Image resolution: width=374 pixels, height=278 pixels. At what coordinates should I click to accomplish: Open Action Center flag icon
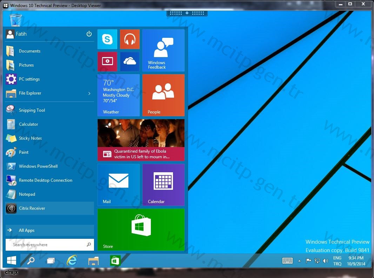pos(308,261)
